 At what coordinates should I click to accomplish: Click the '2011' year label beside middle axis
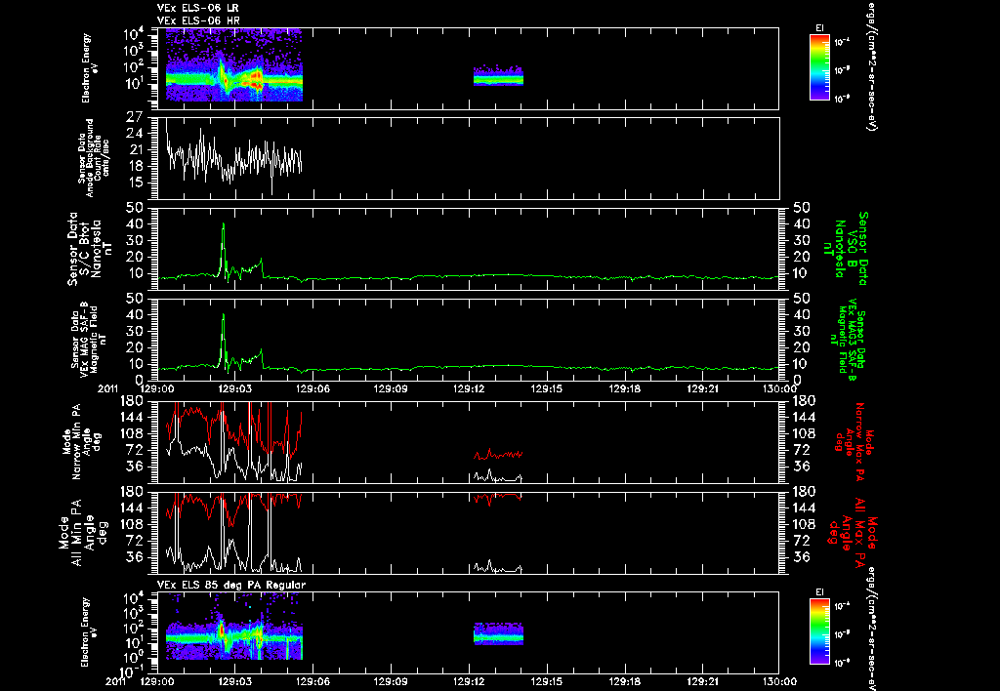[107, 388]
